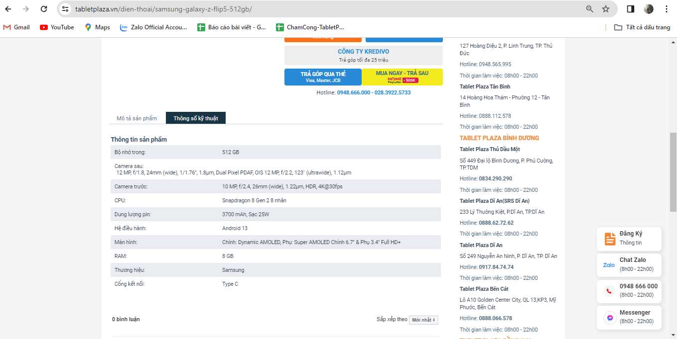Go forward in browser history
This screenshot has height=339, width=677.
[26, 9]
